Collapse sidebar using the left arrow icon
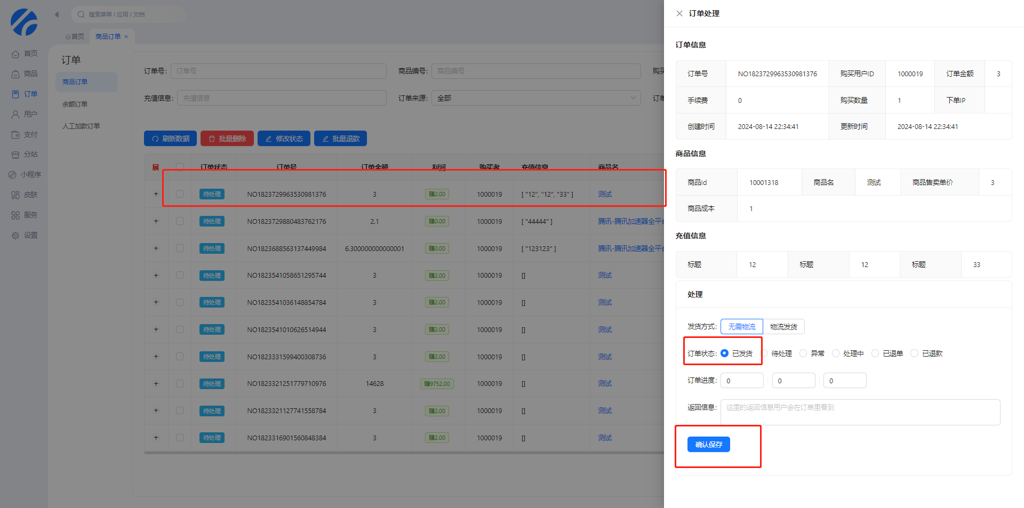Screen dimensions: 1024x508 click(x=57, y=14)
